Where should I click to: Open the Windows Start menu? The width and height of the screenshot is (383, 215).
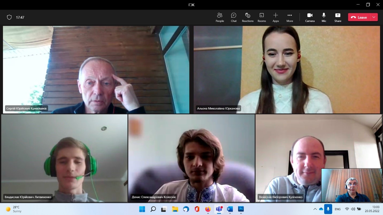[142, 209]
